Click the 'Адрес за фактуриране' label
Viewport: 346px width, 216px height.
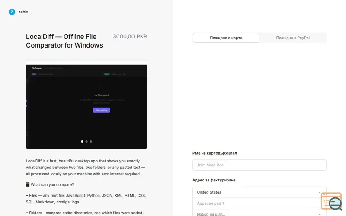click(x=214, y=180)
